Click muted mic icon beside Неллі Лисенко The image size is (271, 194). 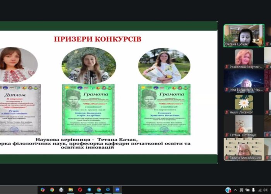click(x=227, y=113)
